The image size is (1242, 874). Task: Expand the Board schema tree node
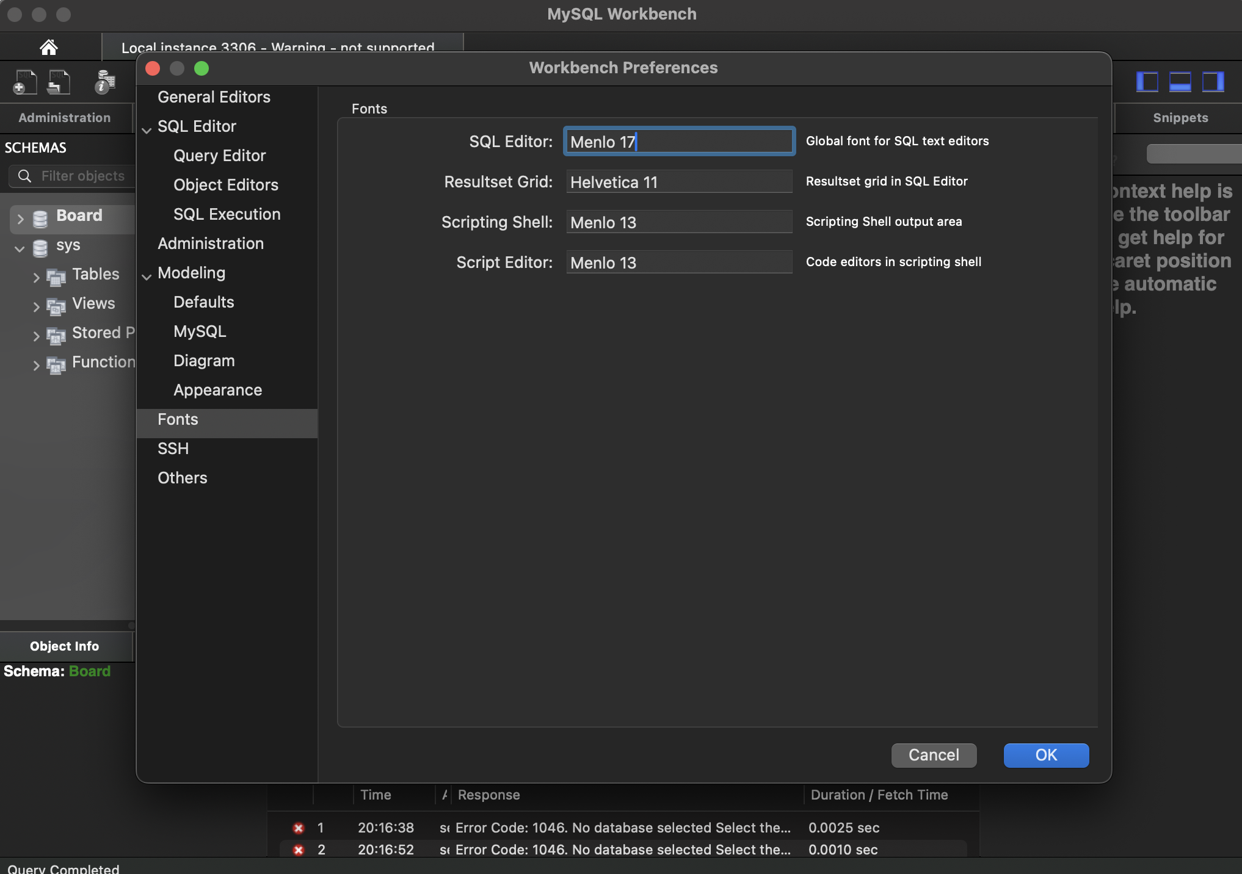coord(21,218)
